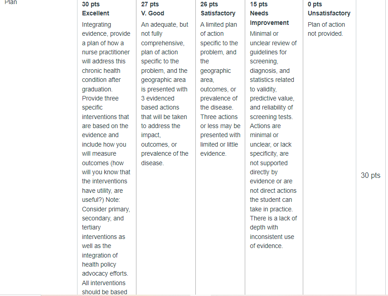Viewport: 388px width, 296px height.
Task: Select the 30 pts Excellent rating heading
Action: pyautogui.click(x=96, y=9)
